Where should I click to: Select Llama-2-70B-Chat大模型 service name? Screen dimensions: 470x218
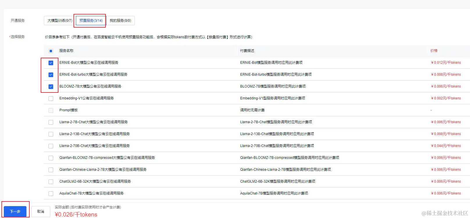tap(94, 146)
